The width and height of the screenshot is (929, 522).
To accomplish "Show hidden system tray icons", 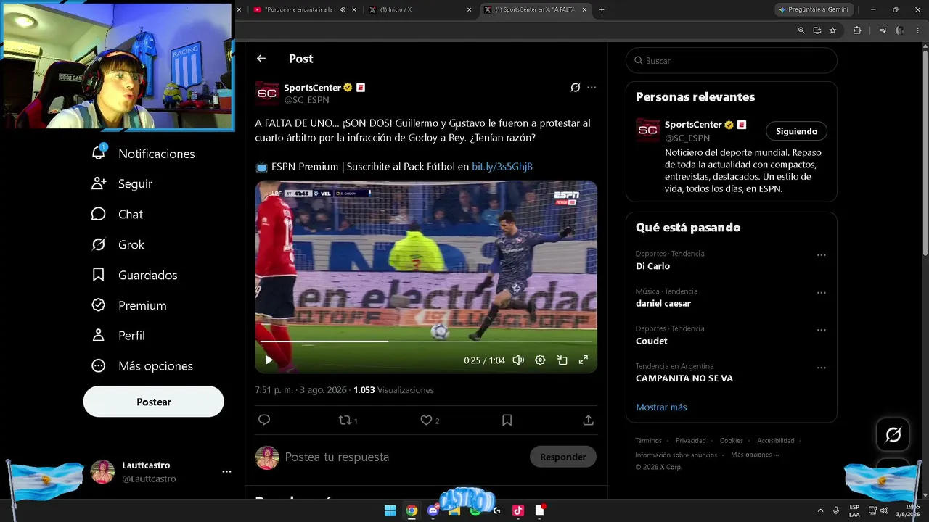I will [x=820, y=510].
